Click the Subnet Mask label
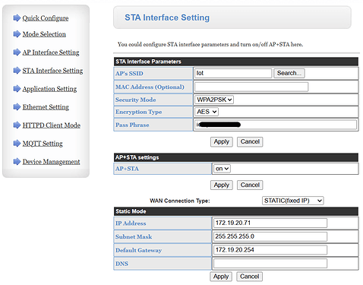The width and height of the screenshot is (363, 285). [134, 237]
